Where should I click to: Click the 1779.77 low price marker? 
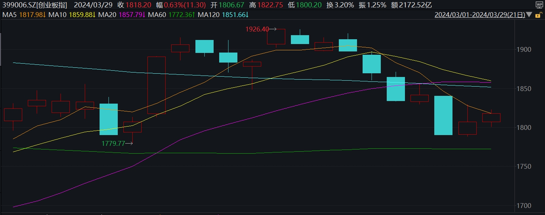pos(114,144)
